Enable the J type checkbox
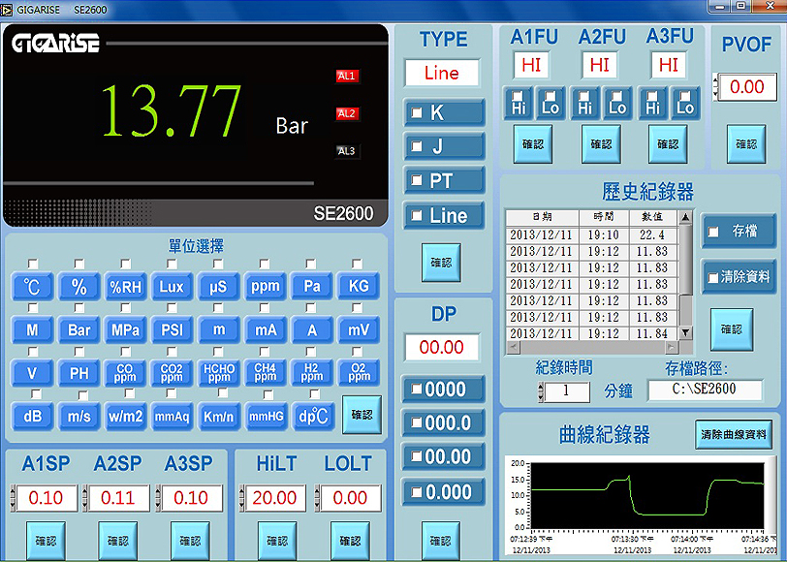The width and height of the screenshot is (787, 562). (x=417, y=146)
